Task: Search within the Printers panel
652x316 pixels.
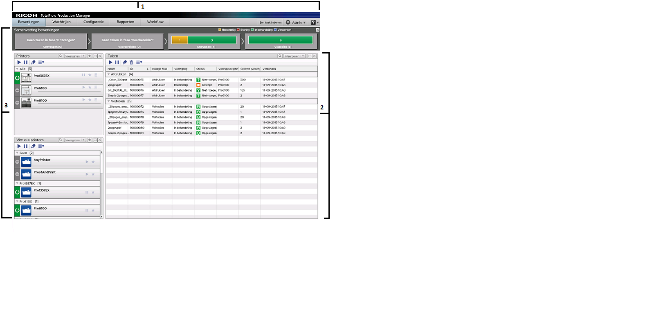Action: pos(61,56)
